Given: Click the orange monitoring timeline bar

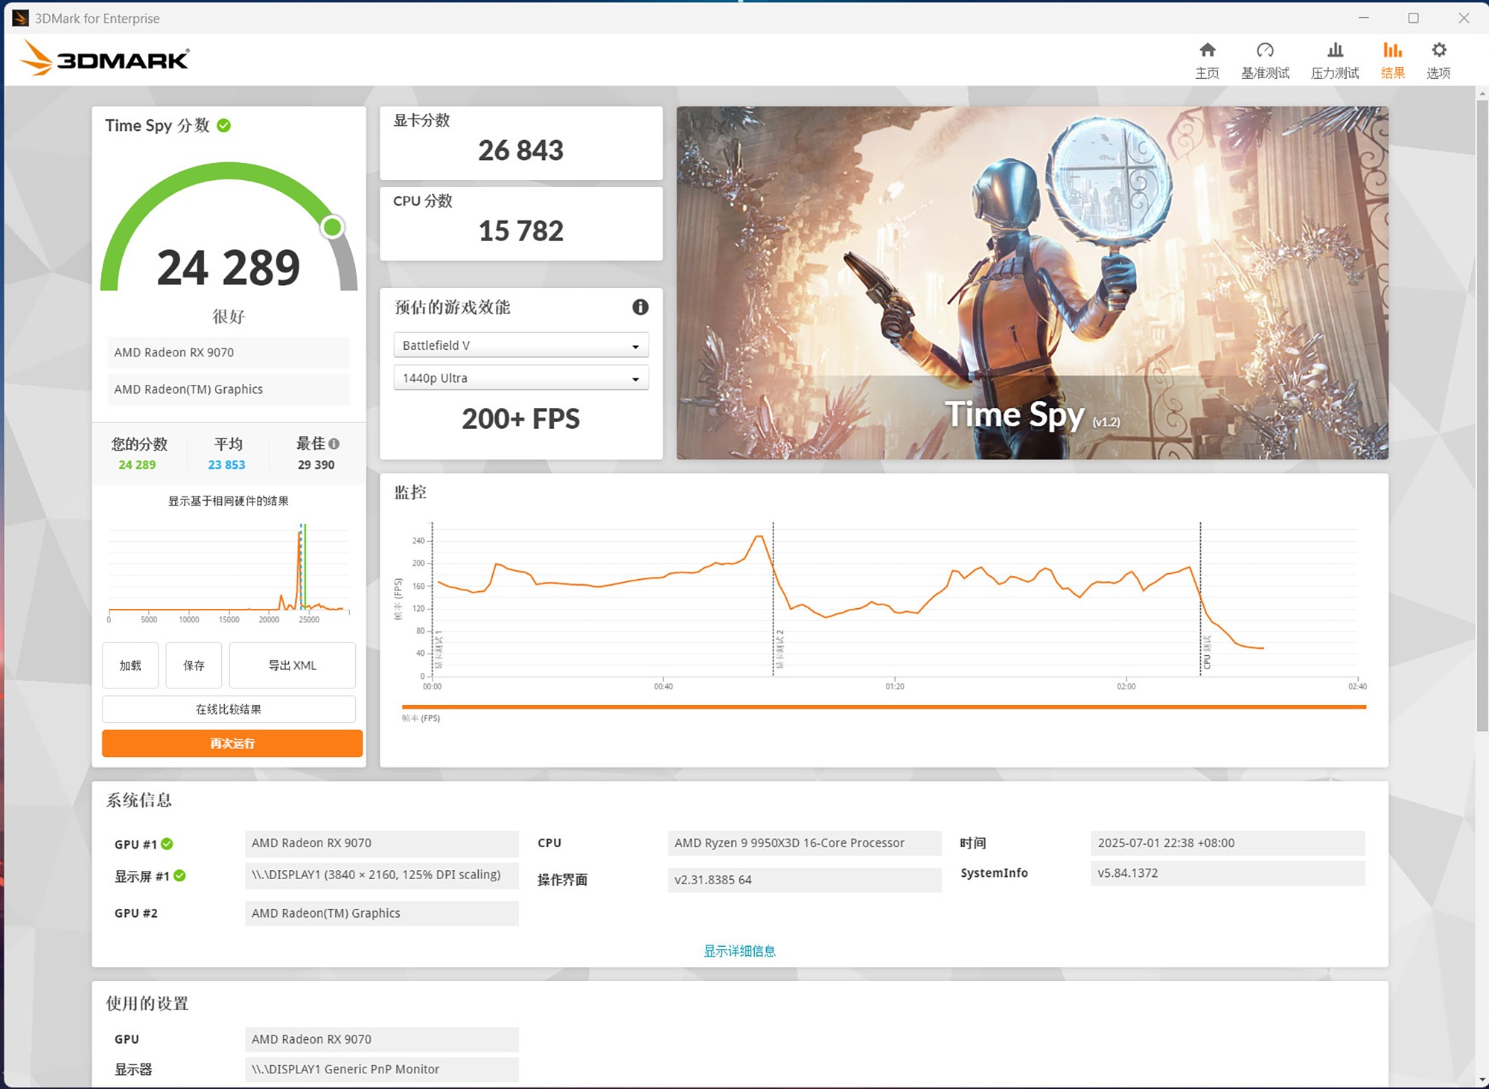Looking at the screenshot, I should pyautogui.click(x=883, y=706).
